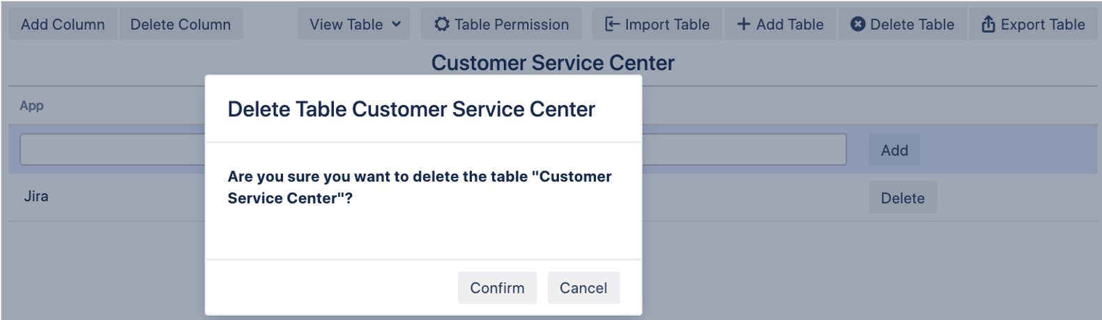Image resolution: width=1102 pixels, height=320 pixels.
Task: Click Delete button in the Jira row
Action: tap(903, 198)
